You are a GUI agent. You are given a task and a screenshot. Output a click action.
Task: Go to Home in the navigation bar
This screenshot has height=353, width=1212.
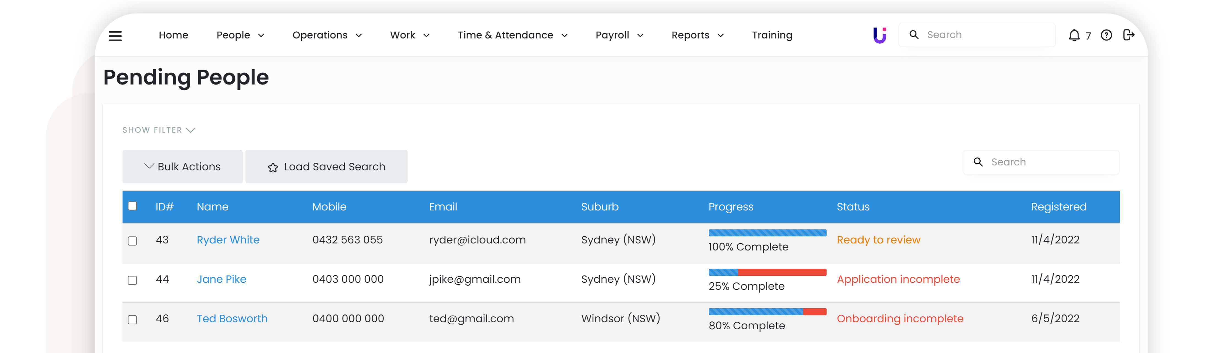173,35
